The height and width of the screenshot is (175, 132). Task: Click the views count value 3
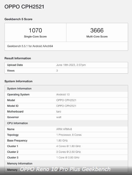pos(57,71)
